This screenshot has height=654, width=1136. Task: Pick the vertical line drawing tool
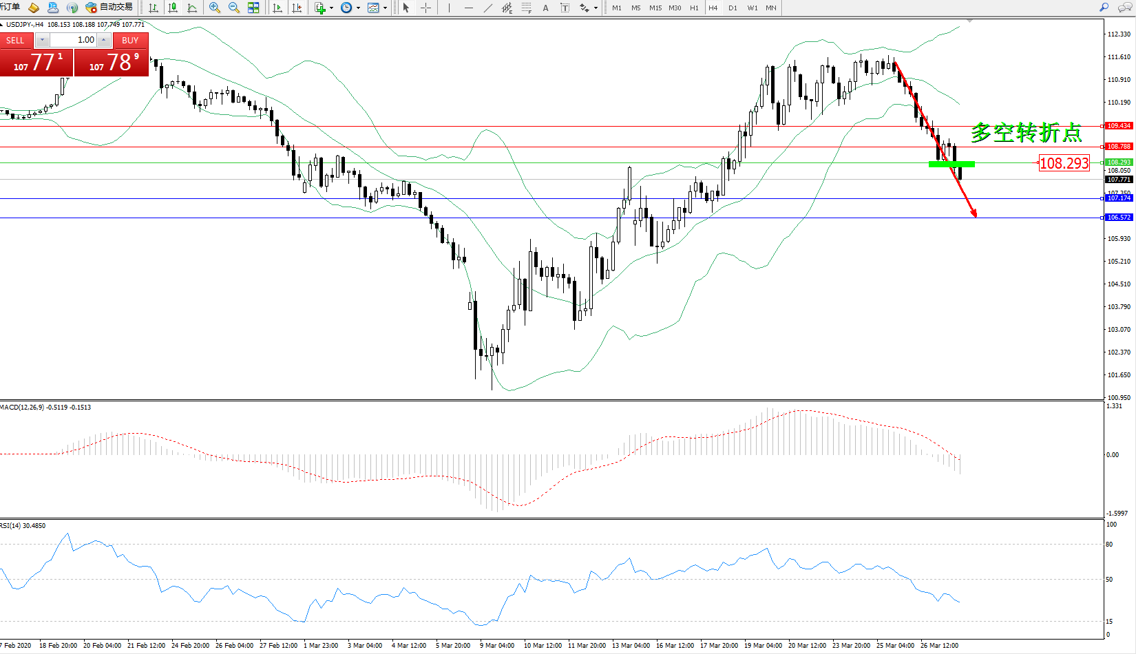[x=449, y=8]
